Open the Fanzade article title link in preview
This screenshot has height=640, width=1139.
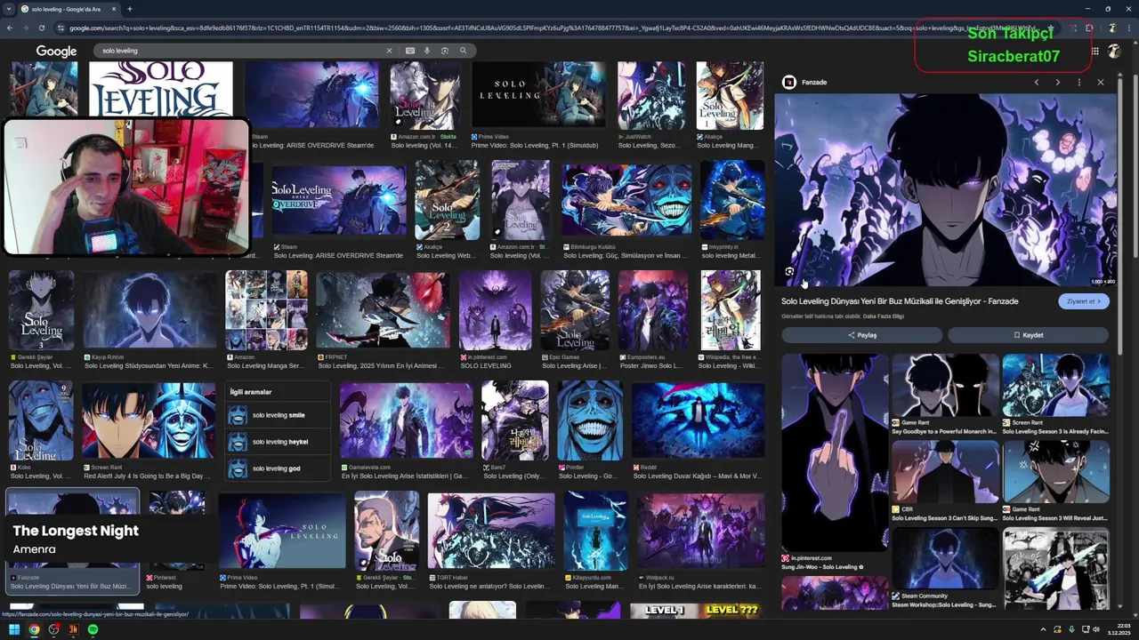pyautogui.click(x=900, y=301)
